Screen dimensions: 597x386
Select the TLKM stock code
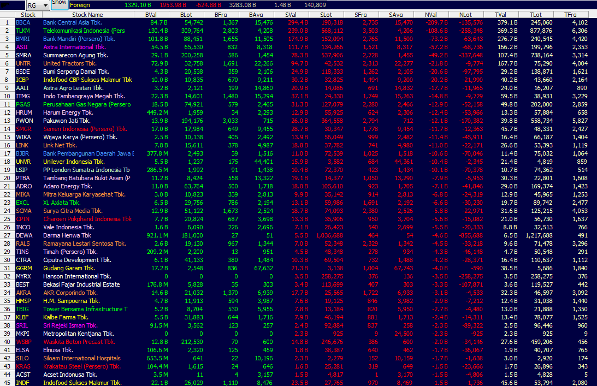pyautogui.click(x=23, y=31)
